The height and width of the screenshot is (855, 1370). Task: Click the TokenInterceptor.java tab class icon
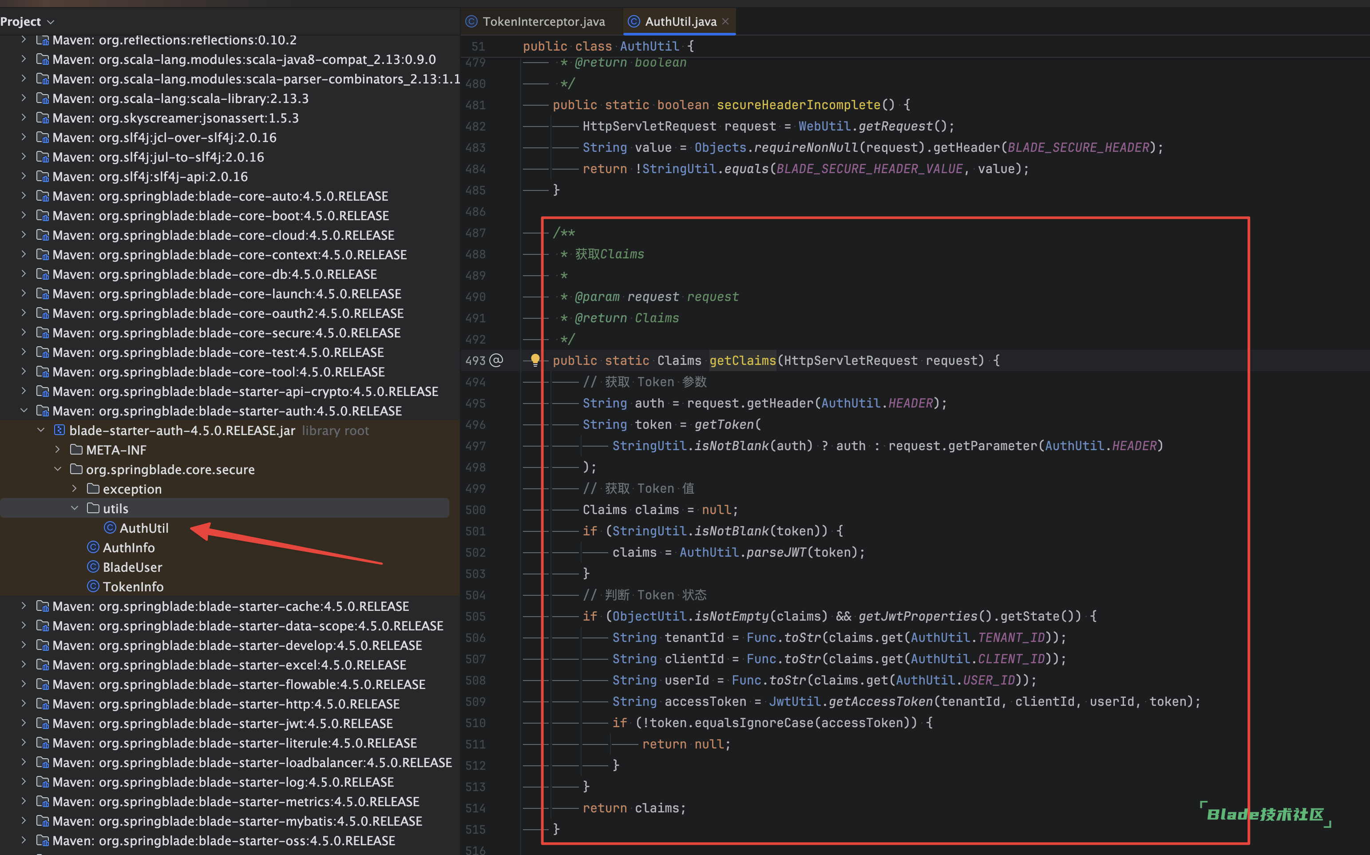pyautogui.click(x=471, y=21)
